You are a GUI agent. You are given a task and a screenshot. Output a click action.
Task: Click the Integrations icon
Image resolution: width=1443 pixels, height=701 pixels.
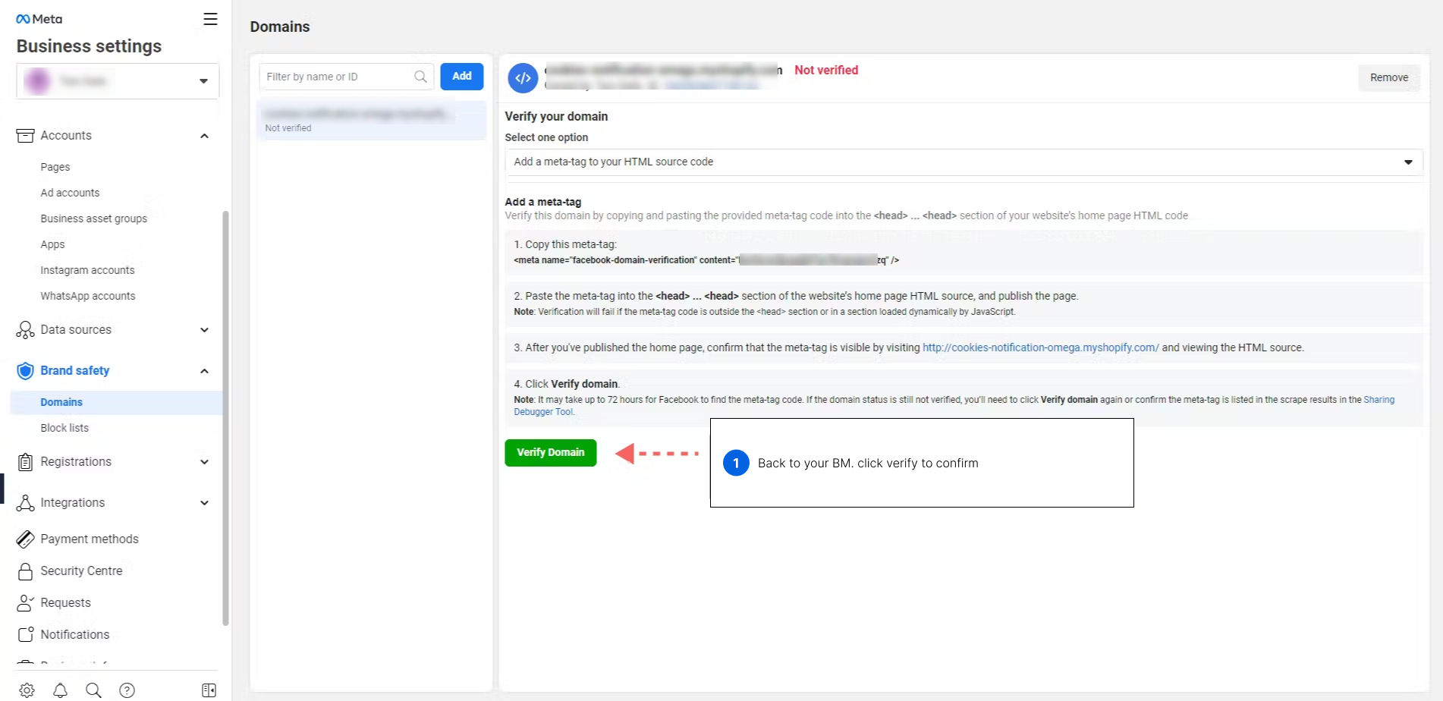(25, 503)
